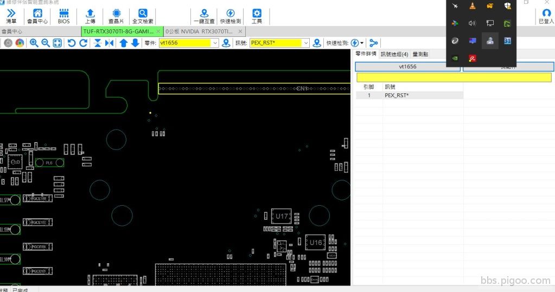Flip the board view vertically
This screenshot has height=292, width=555.
click(x=98, y=43)
